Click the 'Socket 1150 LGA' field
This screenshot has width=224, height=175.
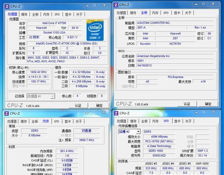point(54,32)
